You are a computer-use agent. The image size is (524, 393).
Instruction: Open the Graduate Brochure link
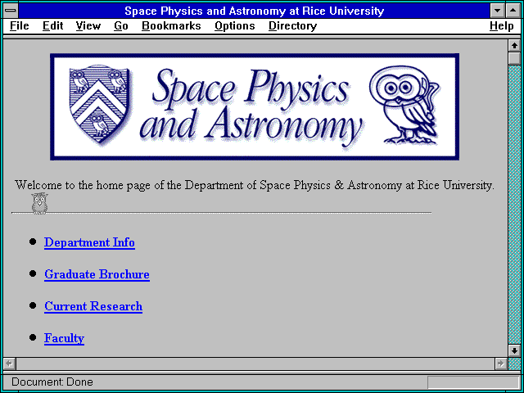coord(97,274)
